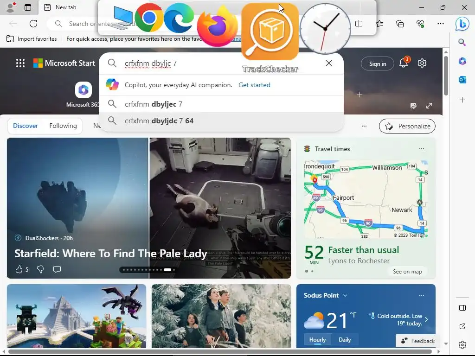Viewport: 475px width, 356px height.
Task: Click See on map button
Action: 407,272
